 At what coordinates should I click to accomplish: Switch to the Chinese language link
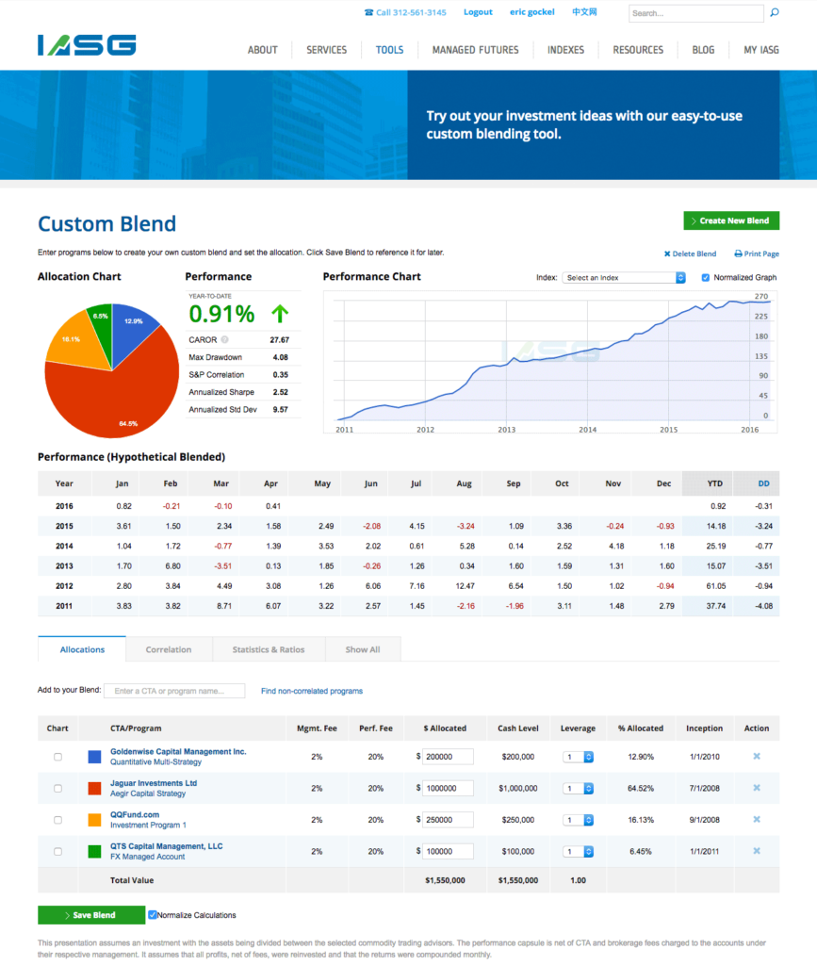pos(584,11)
